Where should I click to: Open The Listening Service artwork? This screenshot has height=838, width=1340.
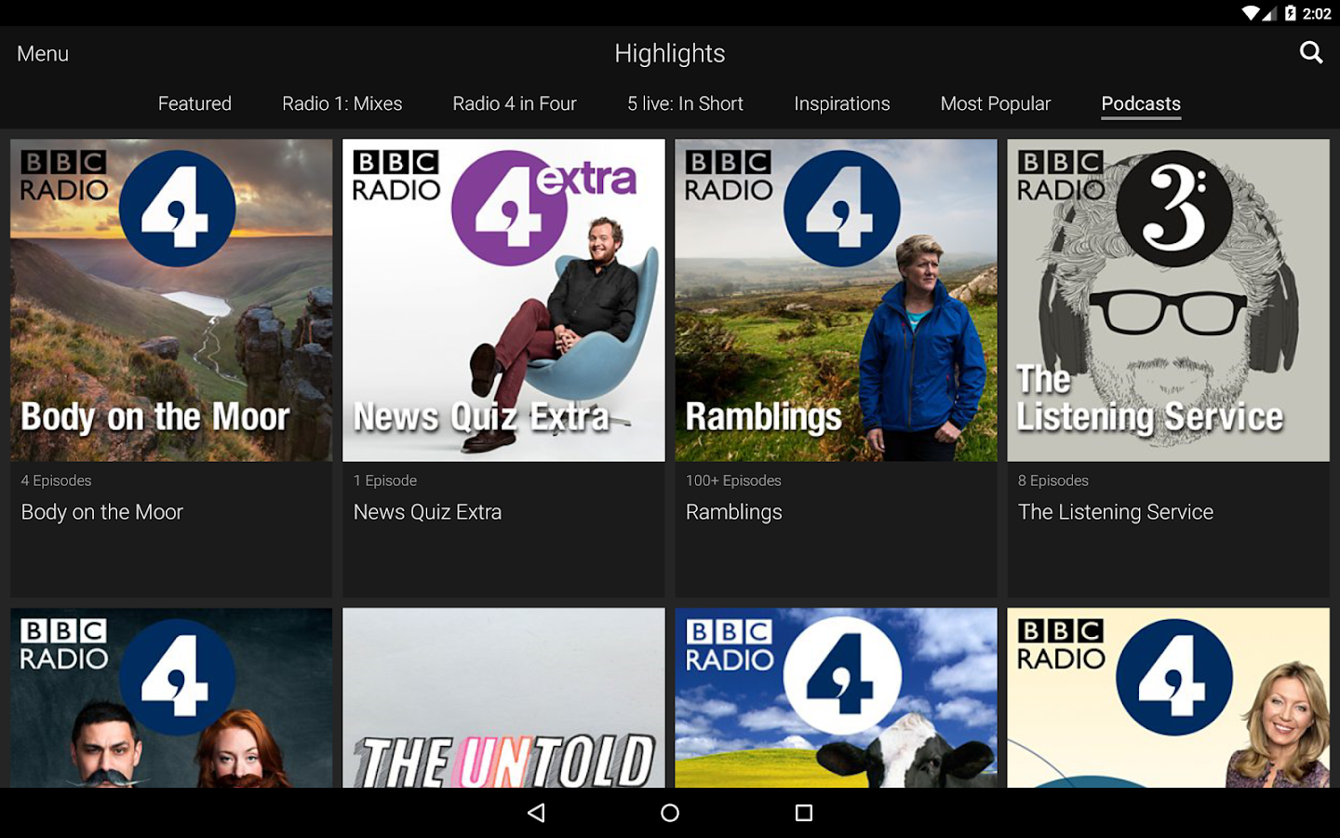1168,300
